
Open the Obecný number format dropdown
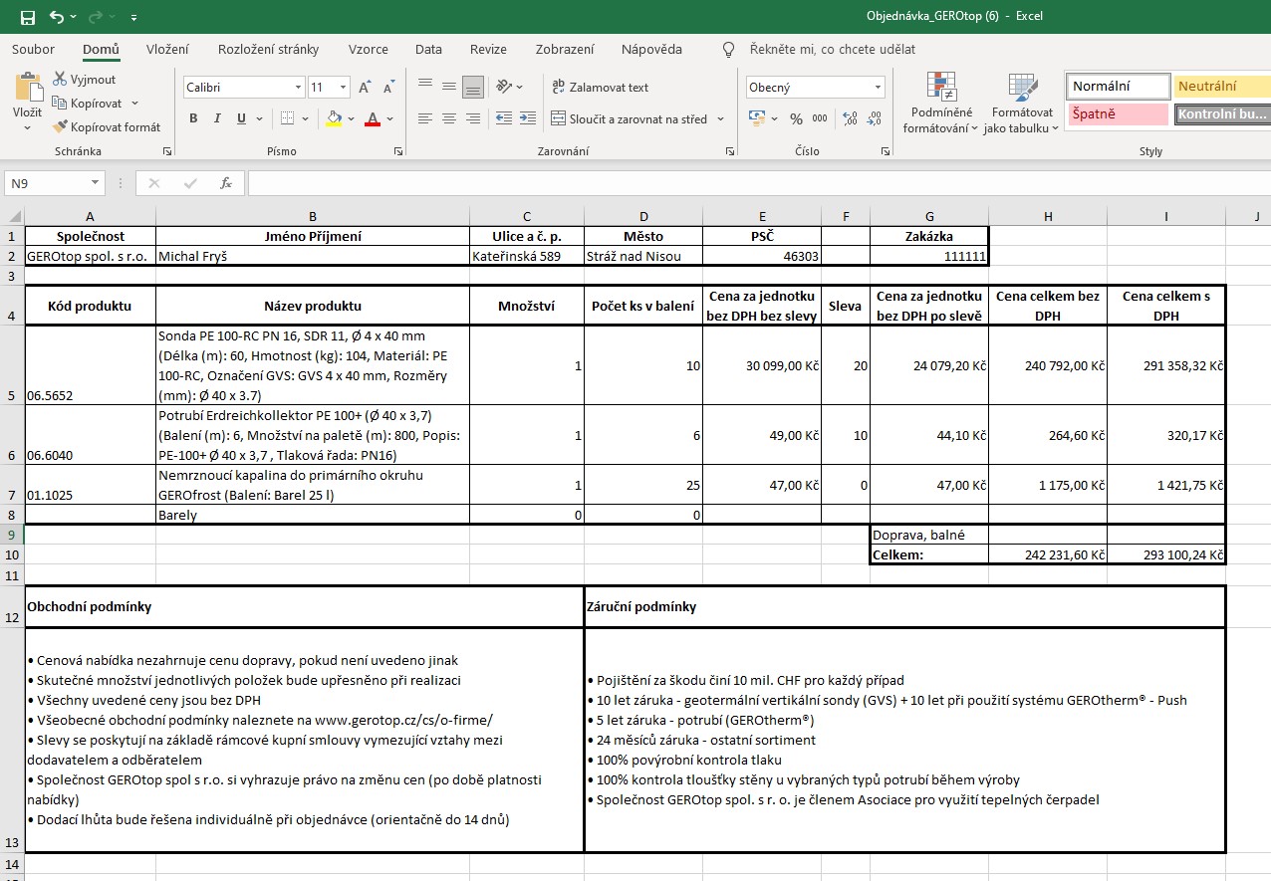878,88
